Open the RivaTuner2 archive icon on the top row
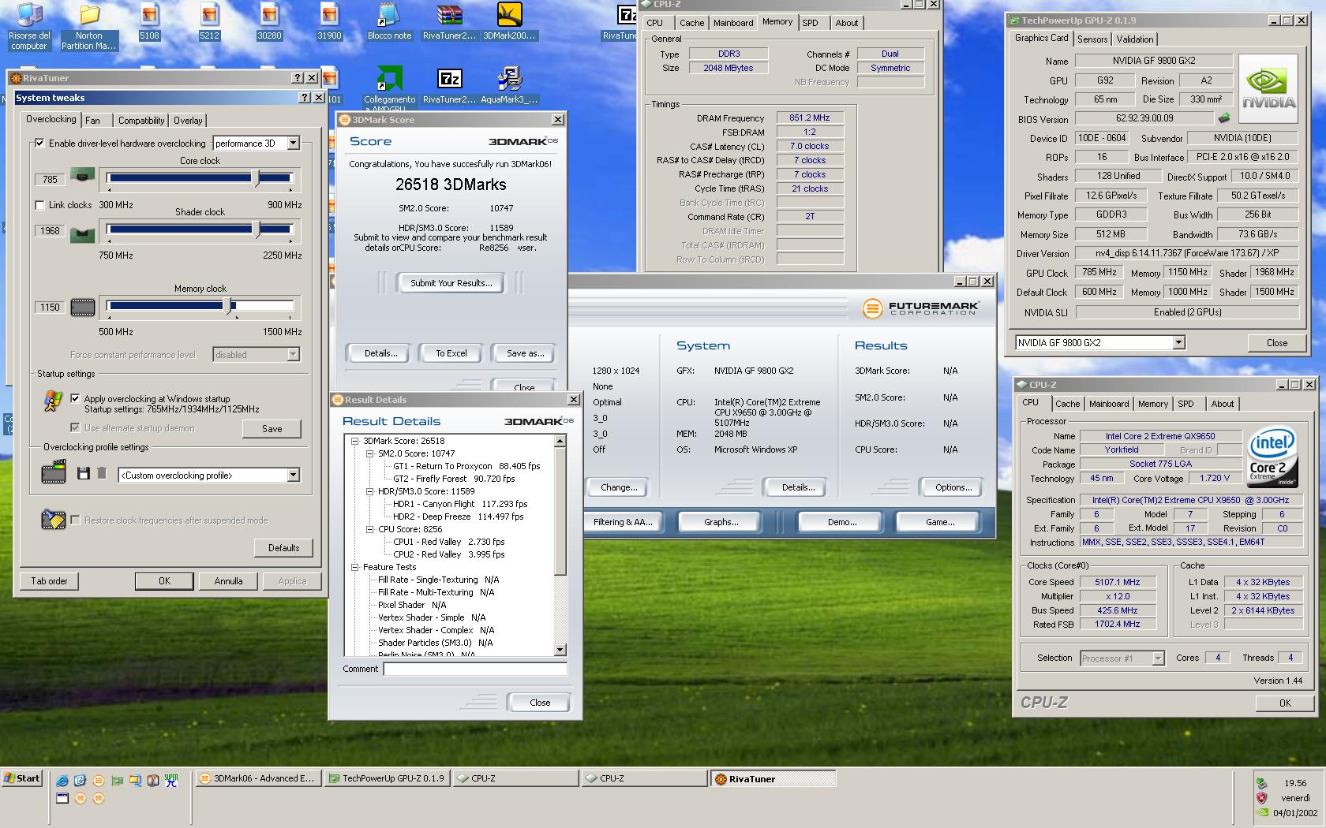The height and width of the screenshot is (828, 1326). [x=449, y=21]
